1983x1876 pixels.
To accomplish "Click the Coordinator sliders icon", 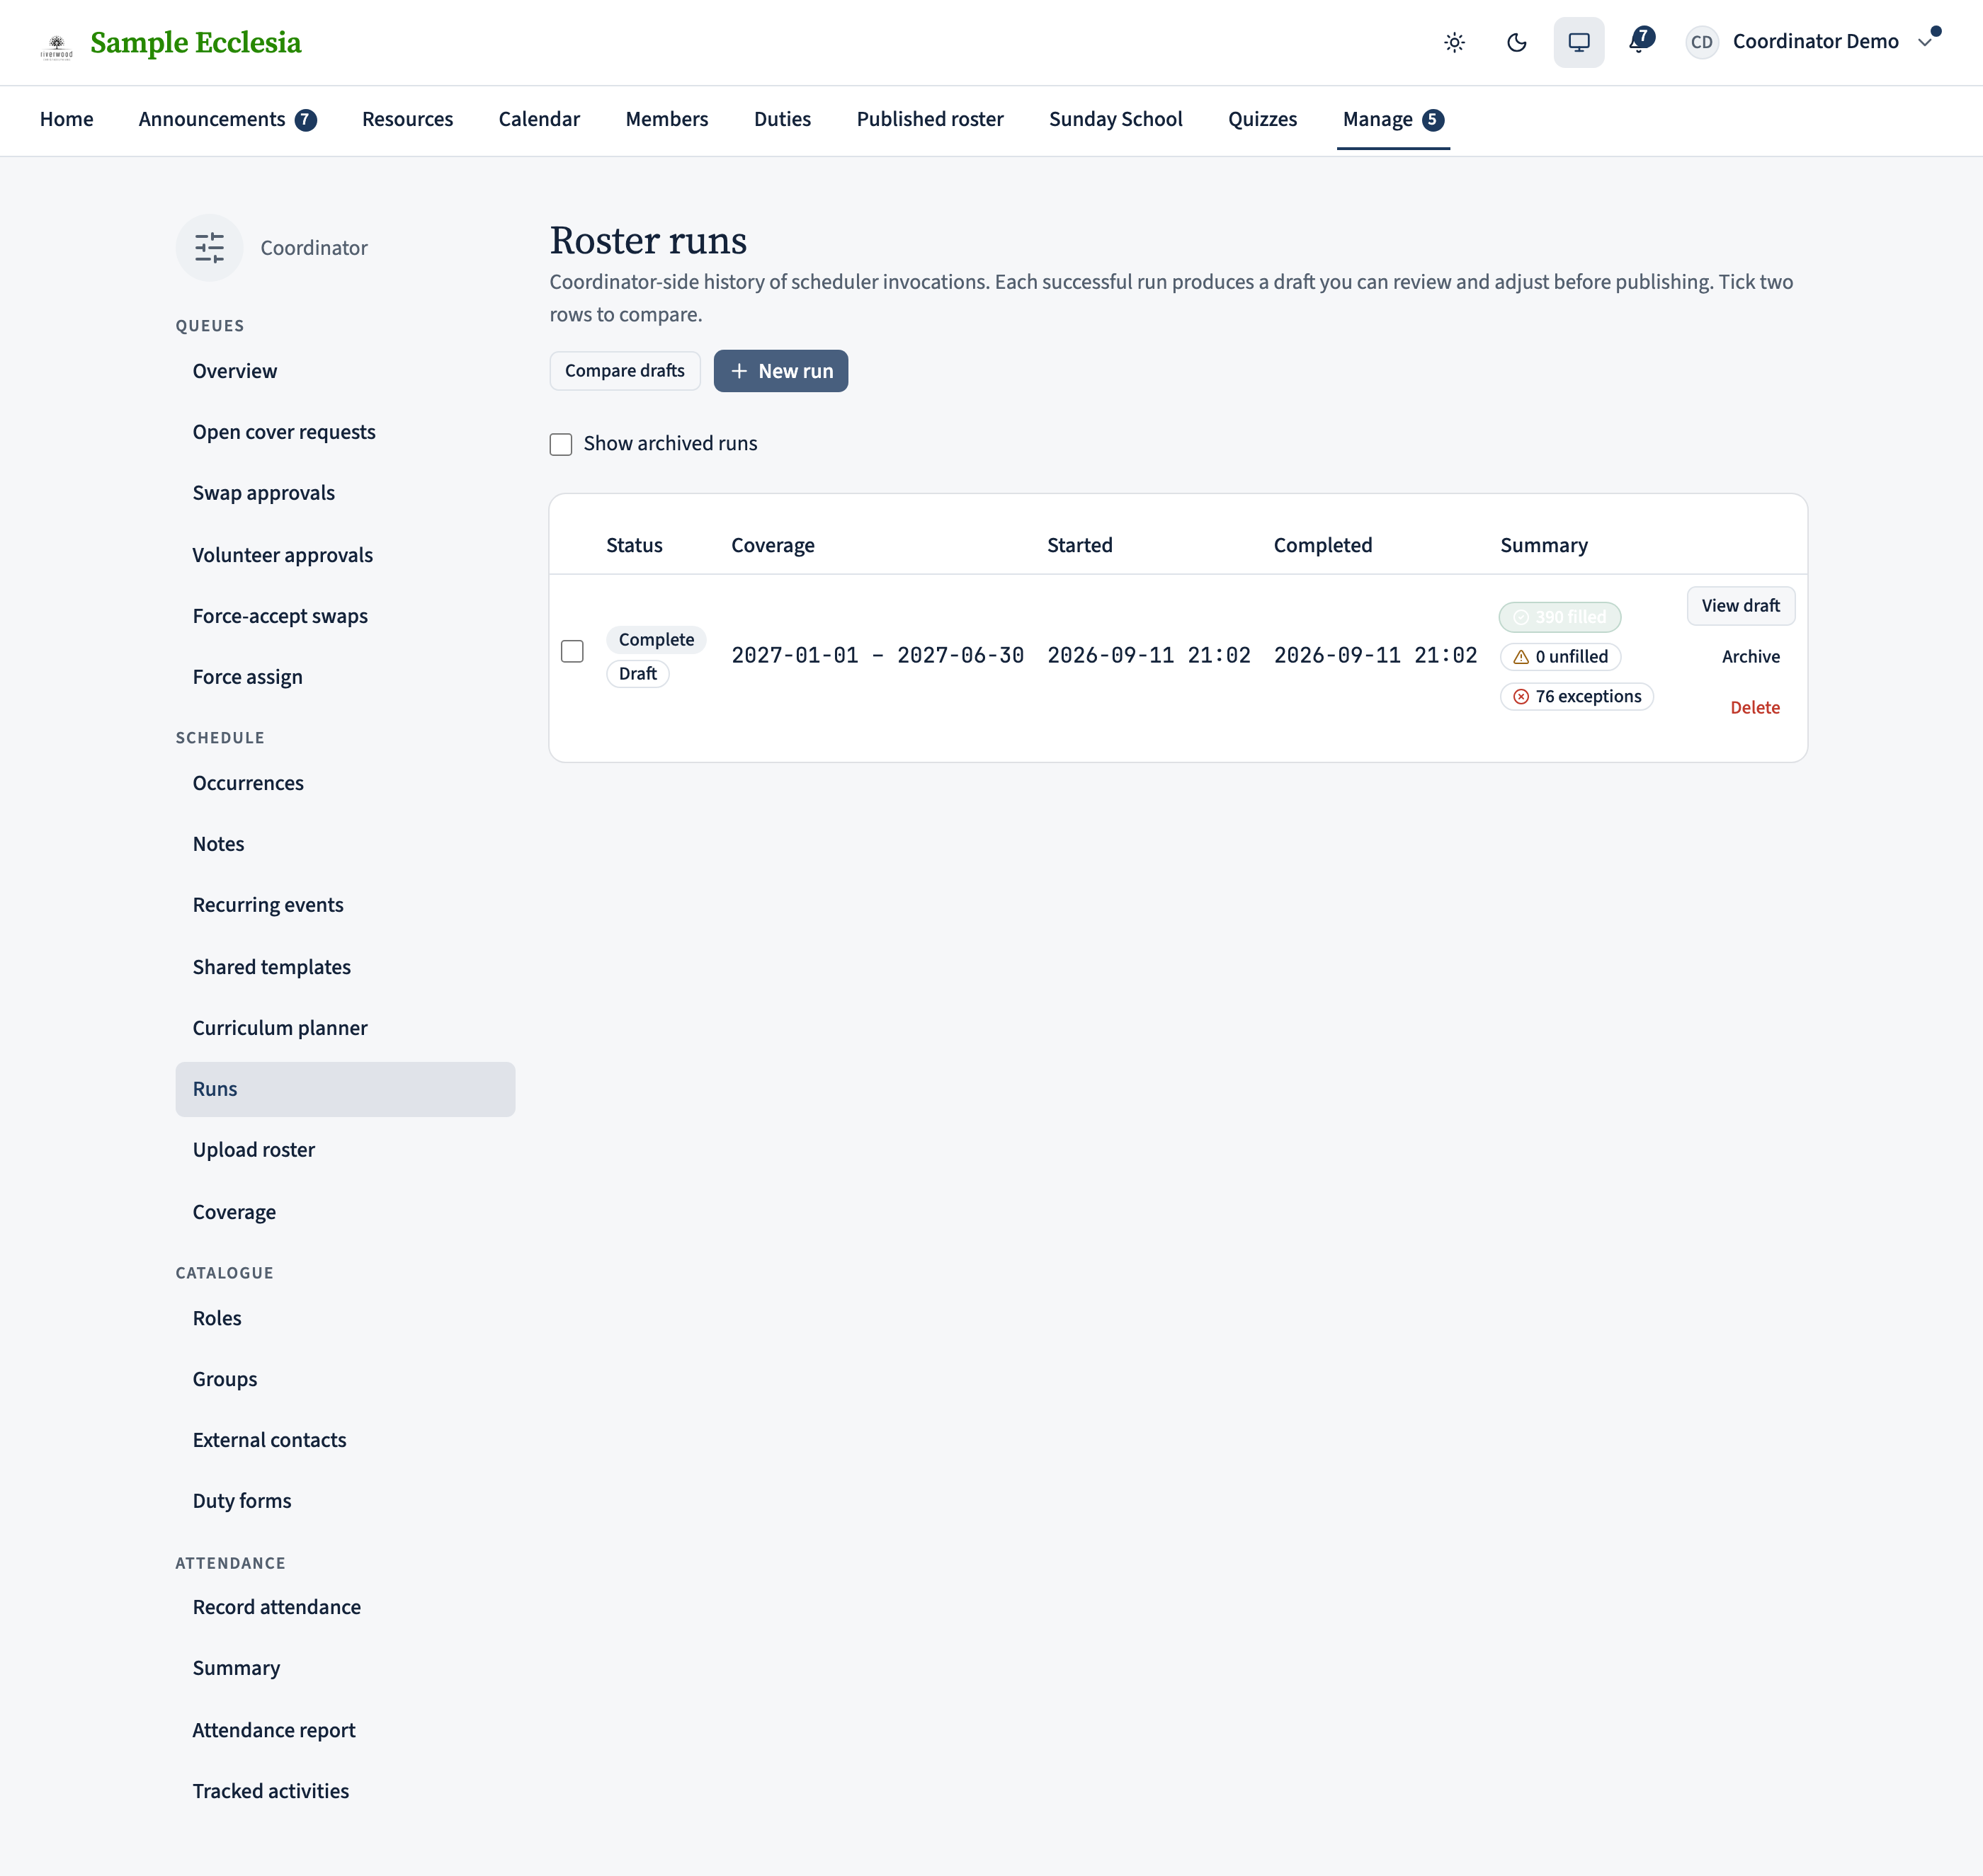I will point(209,248).
